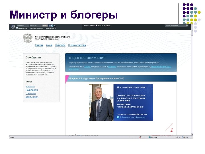Open the more login options dropdown arrow
The width and height of the screenshot is (205, 154).
point(55,26)
